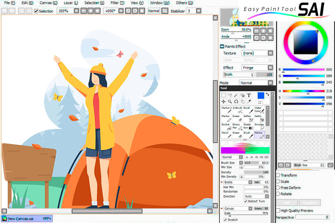Screen dimensions: 335x223
Task: Select the rectangular selection tool
Action: pos(223,95)
